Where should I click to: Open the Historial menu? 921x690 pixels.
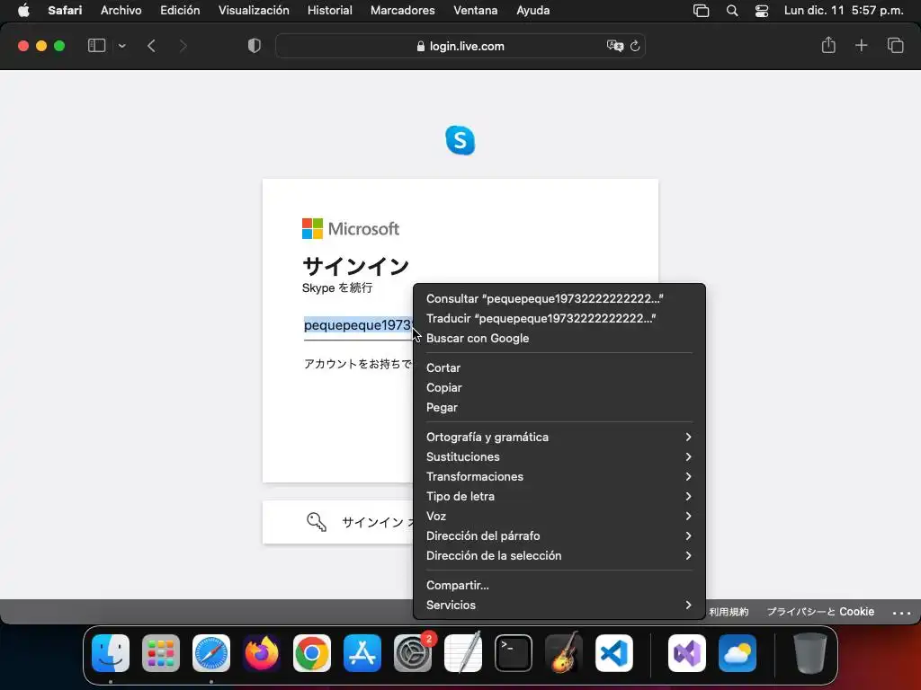tap(329, 10)
